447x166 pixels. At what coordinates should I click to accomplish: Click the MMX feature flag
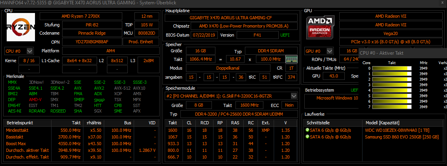coord(13,83)
